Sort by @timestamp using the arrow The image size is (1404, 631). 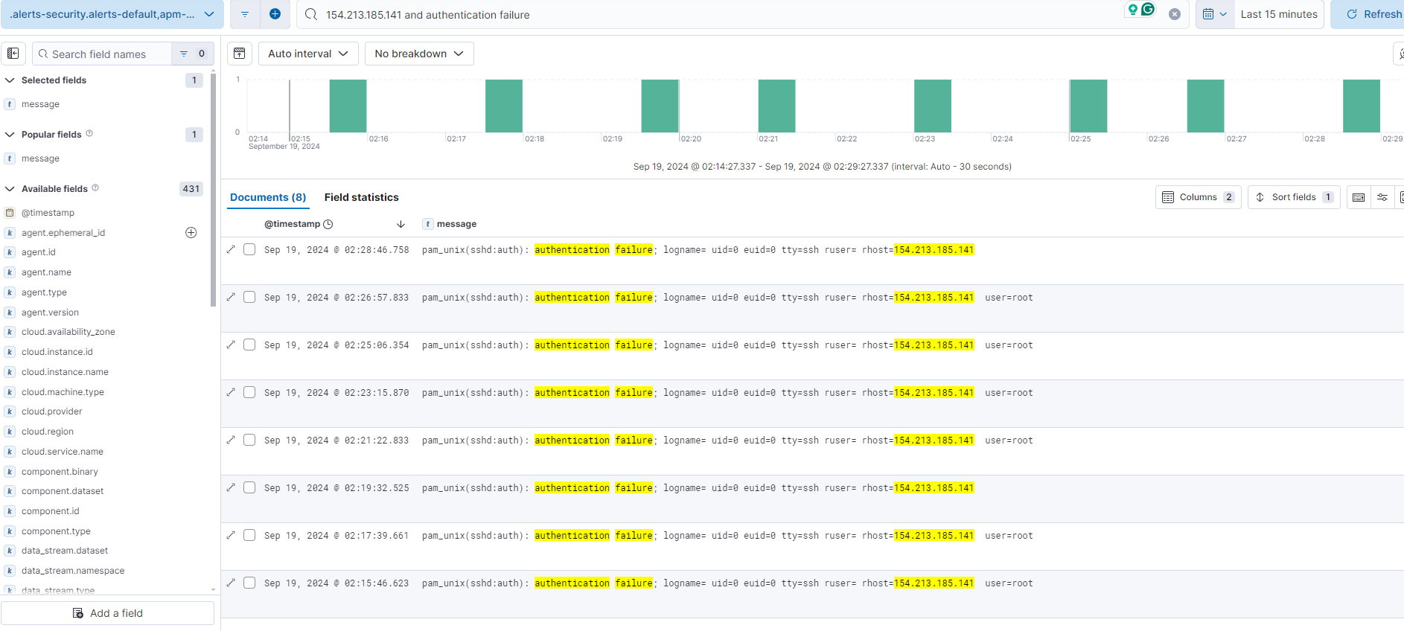tap(401, 224)
